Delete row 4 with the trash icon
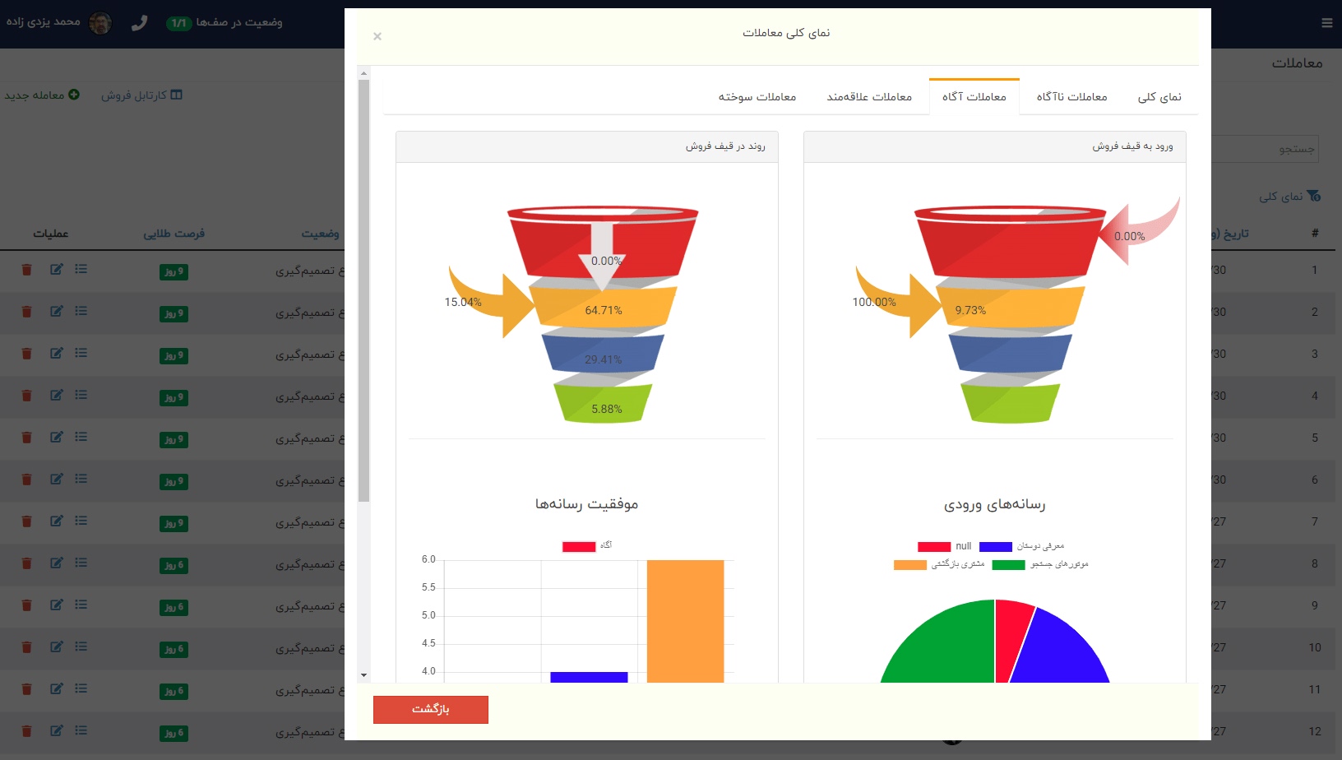Screen dimensions: 1342x760 coord(26,396)
